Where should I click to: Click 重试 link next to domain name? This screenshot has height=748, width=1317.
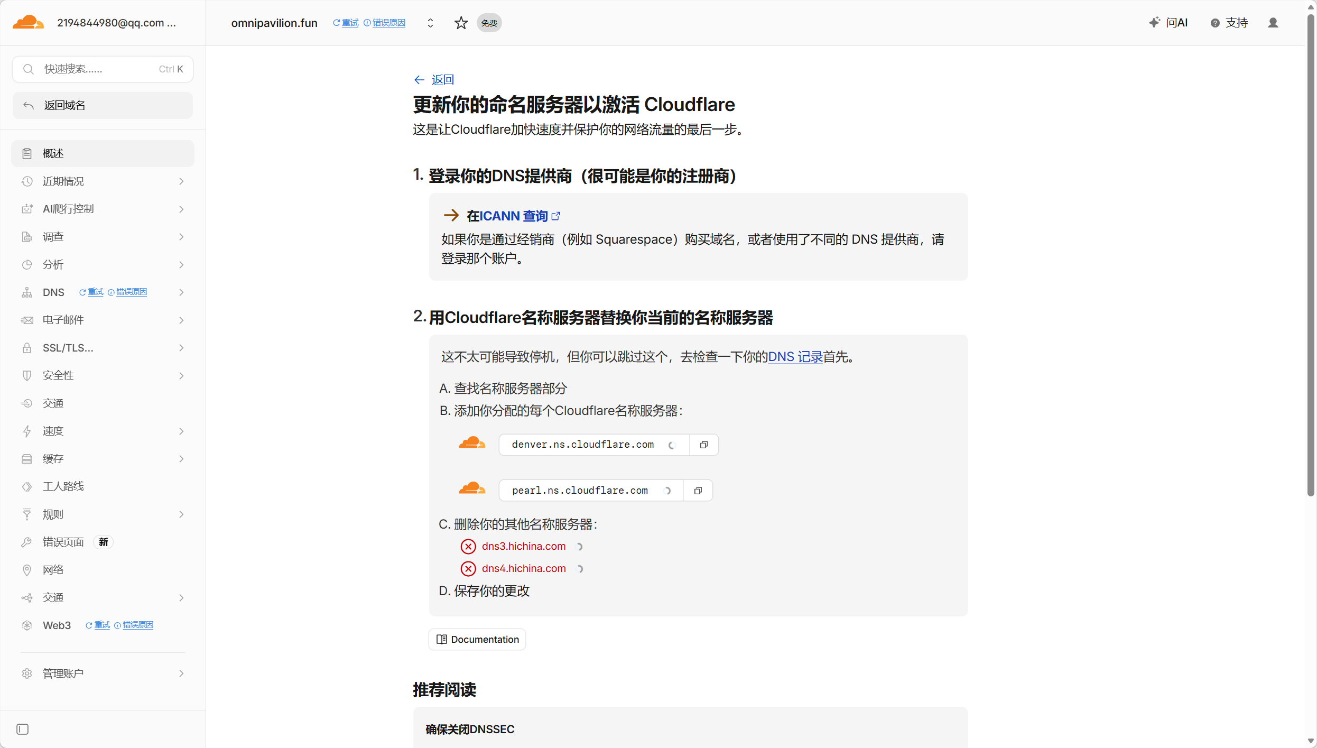(346, 23)
